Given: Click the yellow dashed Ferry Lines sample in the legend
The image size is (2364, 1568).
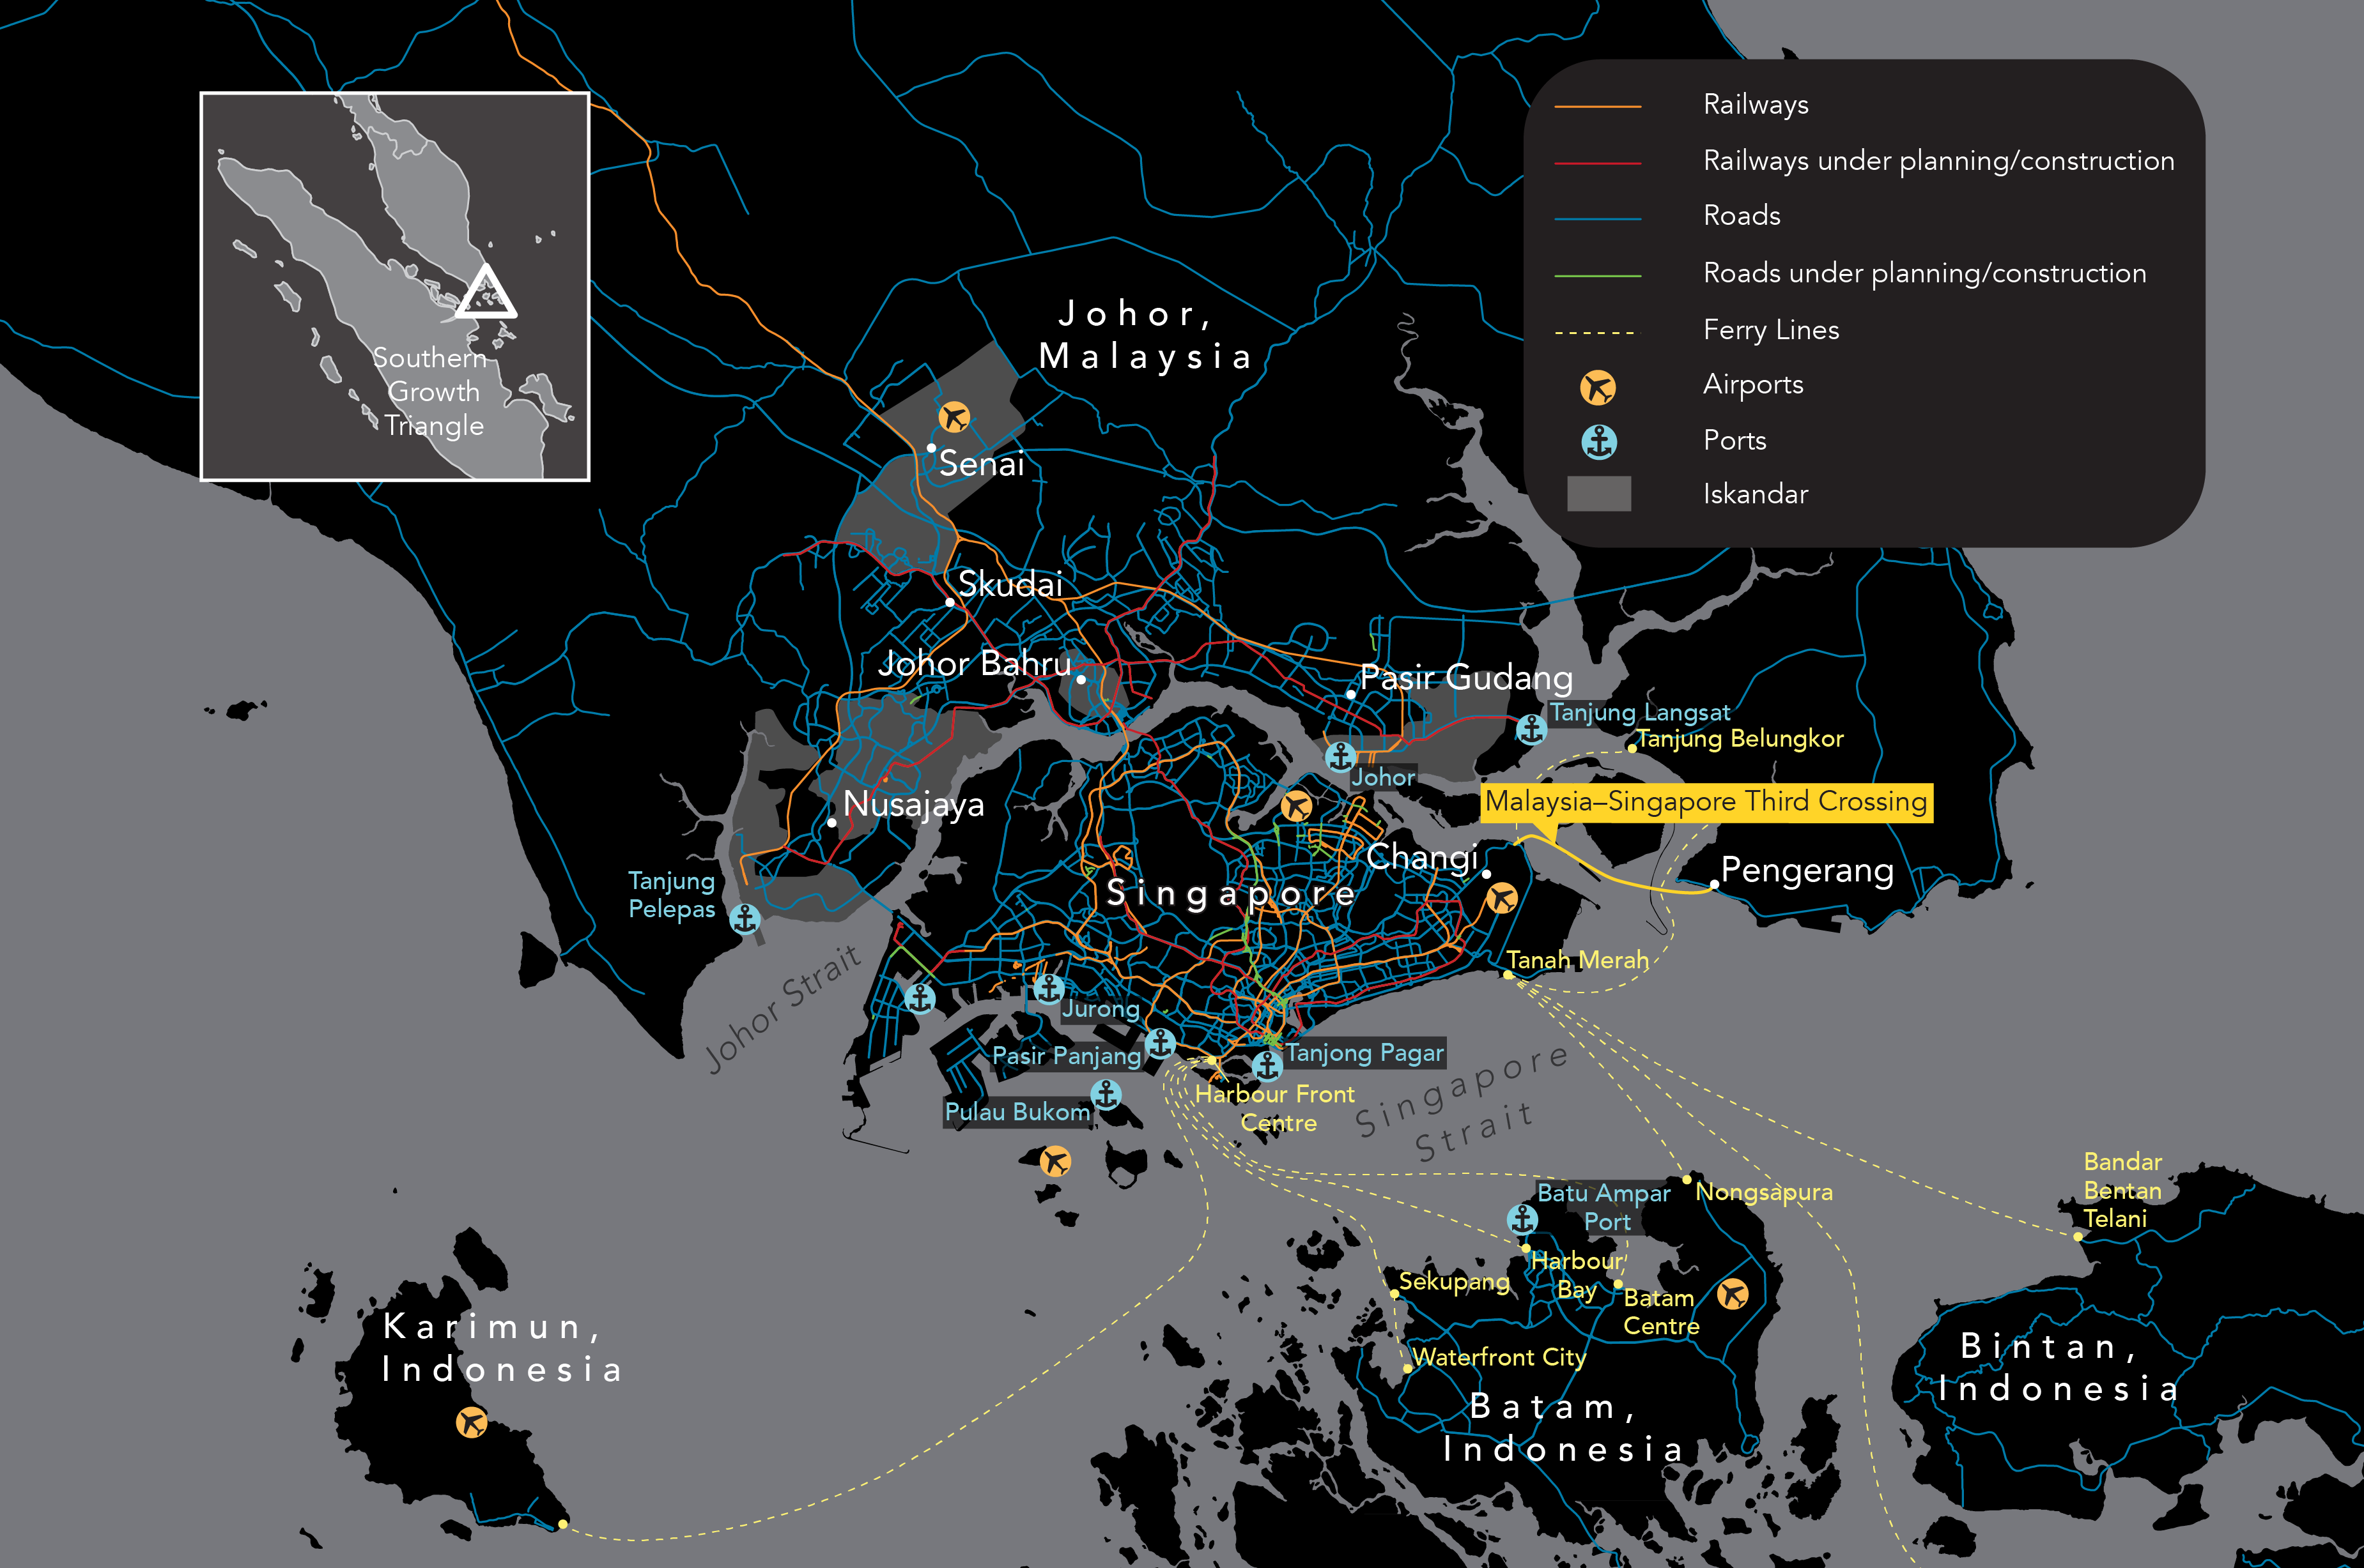Looking at the screenshot, I should [1598, 332].
